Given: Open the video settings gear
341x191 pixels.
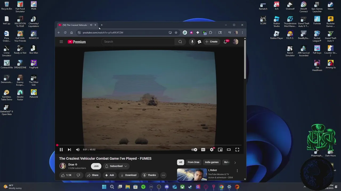Looking at the screenshot, I should pyautogui.click(x=212, y=150).
